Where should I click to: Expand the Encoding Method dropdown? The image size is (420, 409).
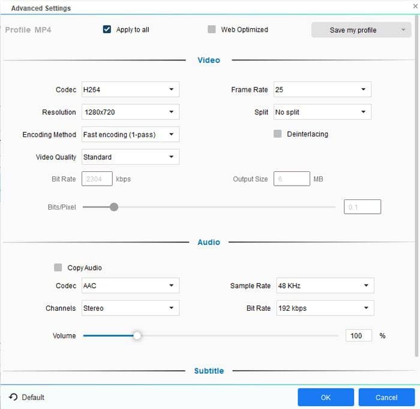[x=130, y=135]
